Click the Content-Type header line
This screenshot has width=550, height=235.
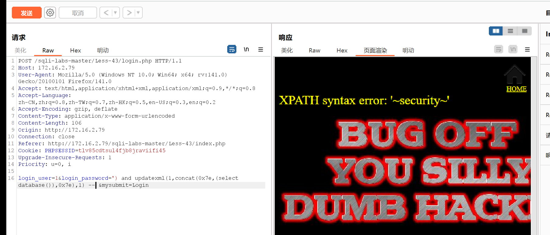pyautogui.click(x=96, y=116)
